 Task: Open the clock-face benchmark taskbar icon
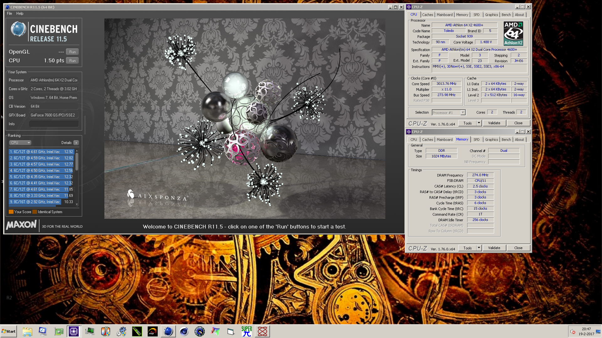[x=200, y=331]
